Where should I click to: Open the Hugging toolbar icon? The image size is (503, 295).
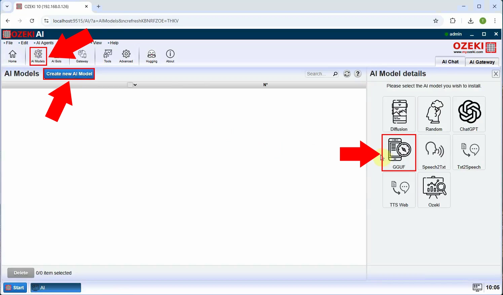point(152,56)
